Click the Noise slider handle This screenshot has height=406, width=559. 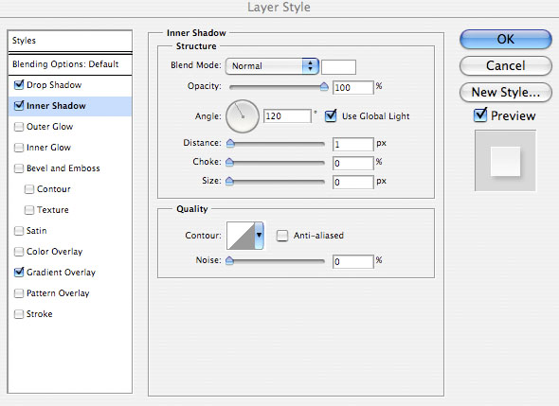click(x=230, y=260)
